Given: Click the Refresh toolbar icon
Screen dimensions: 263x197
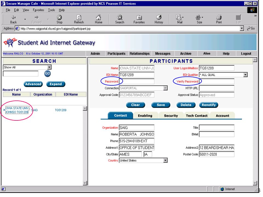Looking at the screenshot, I should pyautogui.click(x=79, y=19).
